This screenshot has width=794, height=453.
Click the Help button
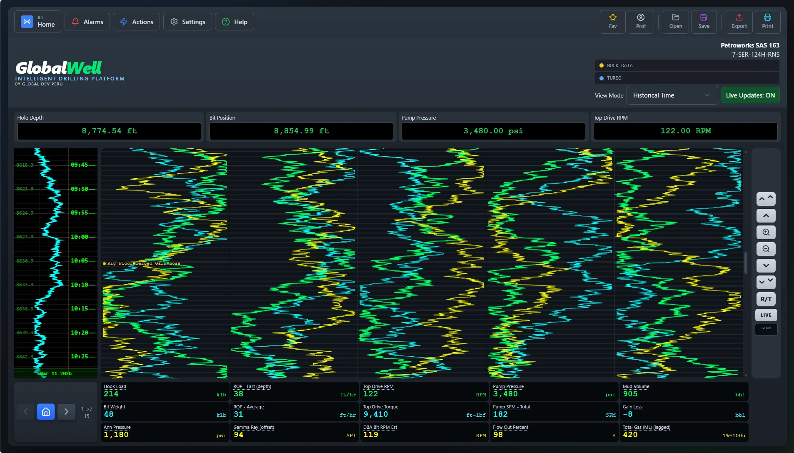pyautogui.click(x=235, y=22)
